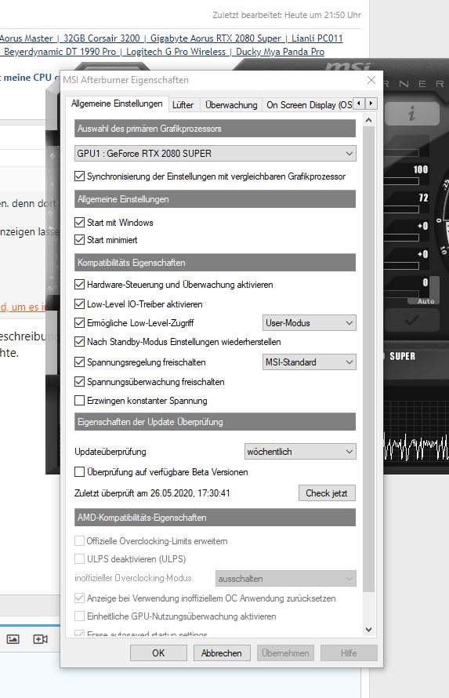The height and width of the screenshot is (698, 449).
Task: Click 'Eigenschaften der Update Überprüfung' header
Action: pos(215,422)
